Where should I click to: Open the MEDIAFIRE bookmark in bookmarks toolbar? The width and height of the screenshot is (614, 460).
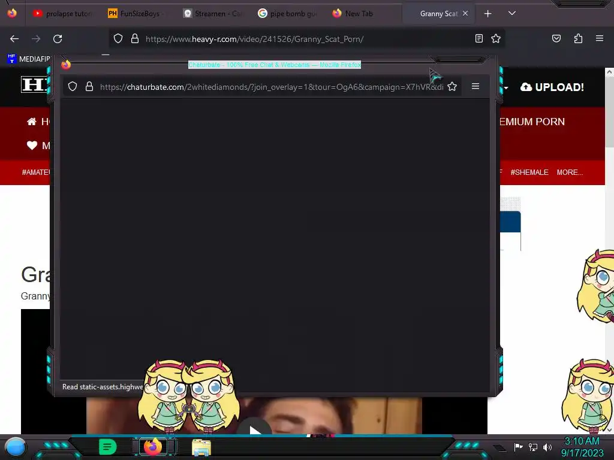pos(29,59)
